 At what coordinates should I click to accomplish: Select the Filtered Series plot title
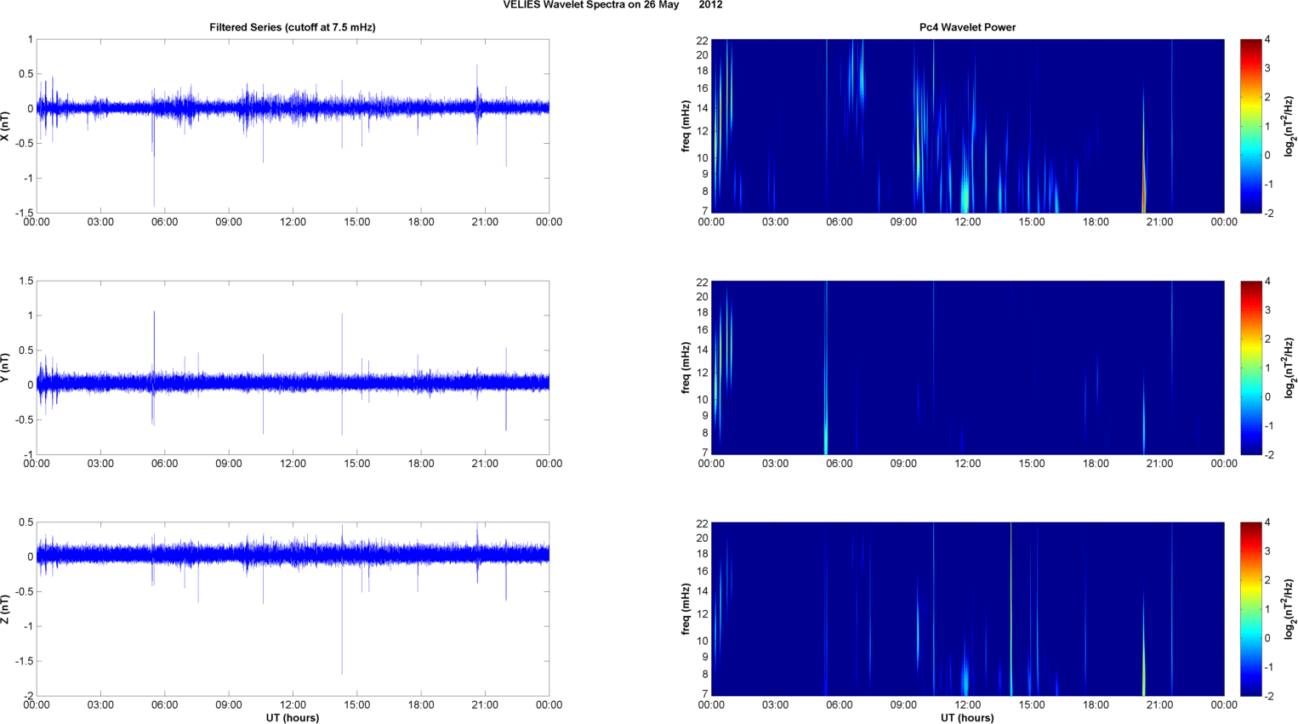click(292, 27)
